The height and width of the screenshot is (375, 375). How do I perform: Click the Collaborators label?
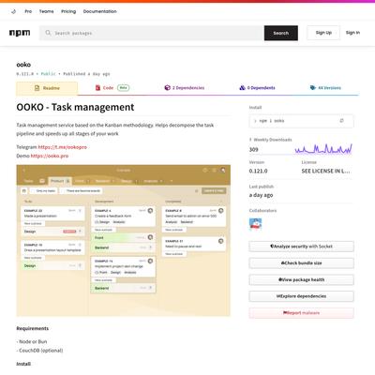point(262,211)
